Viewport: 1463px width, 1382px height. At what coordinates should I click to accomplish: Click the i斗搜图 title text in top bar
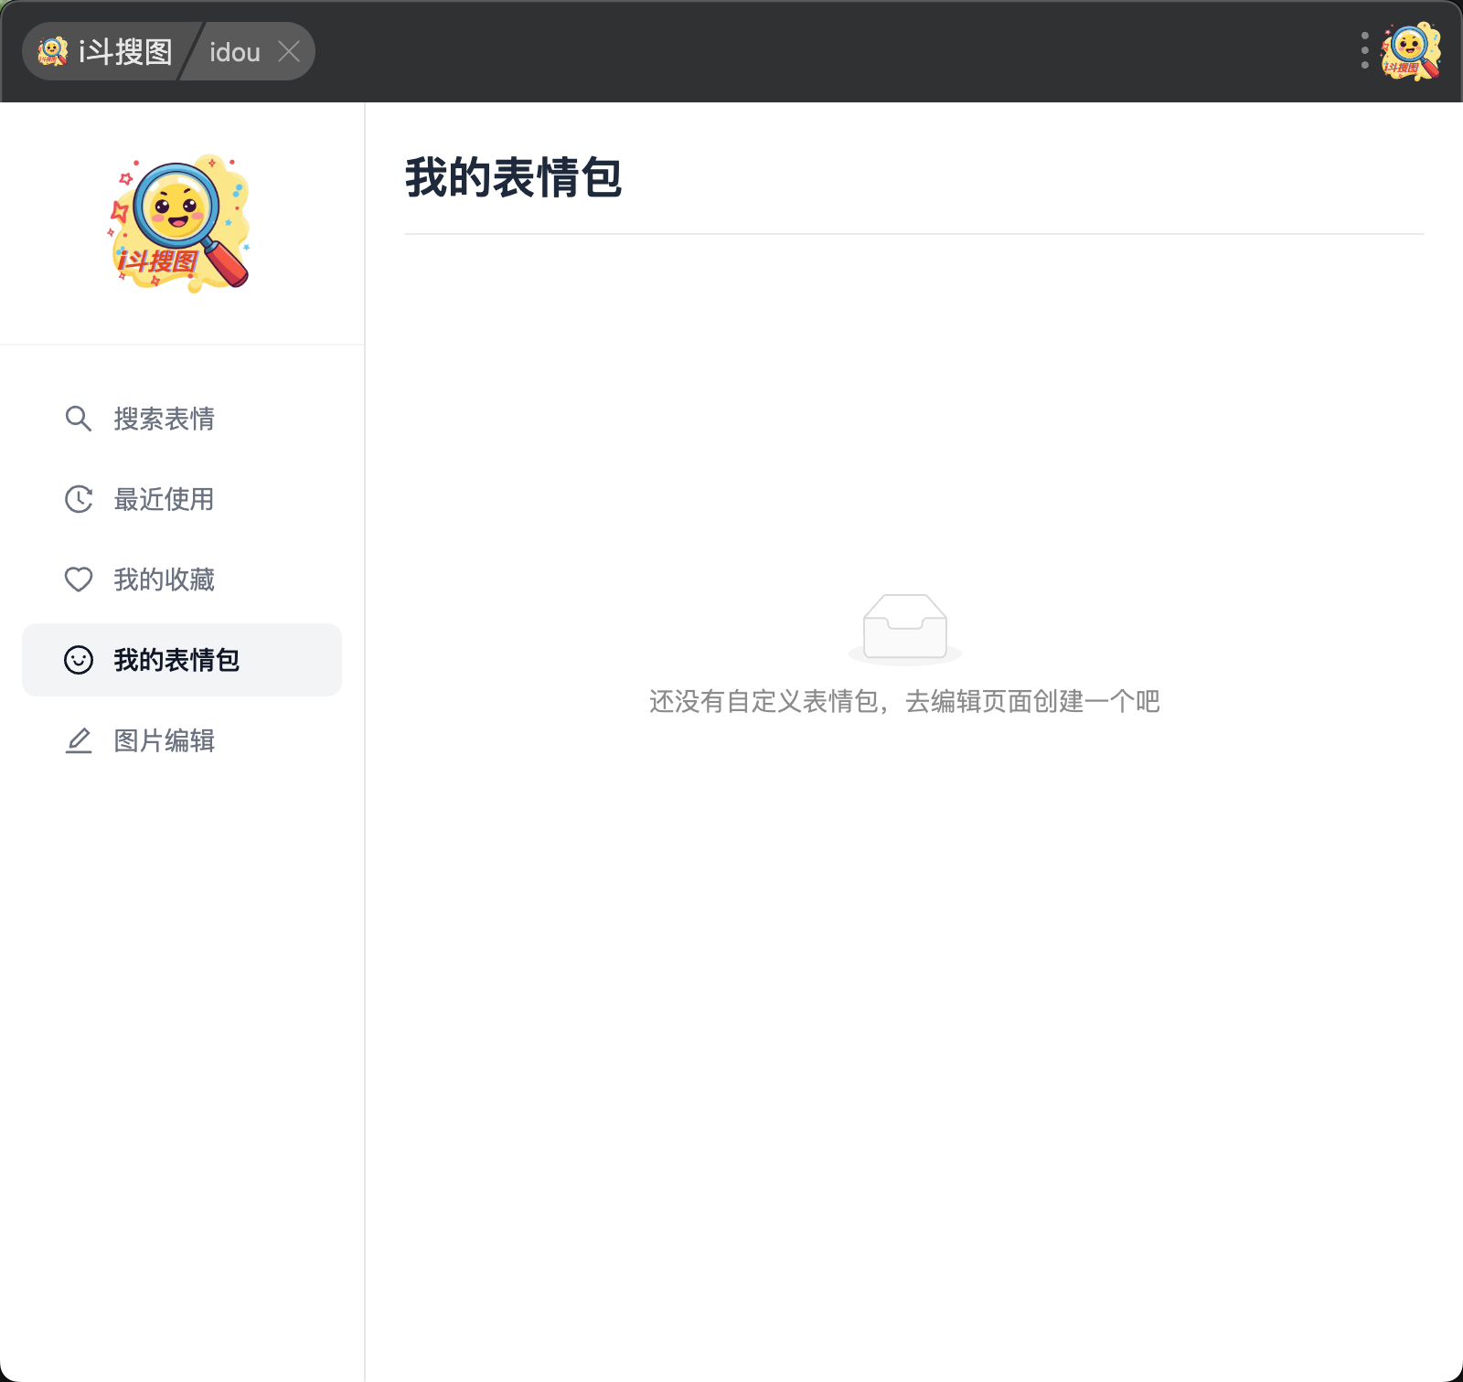126,52
